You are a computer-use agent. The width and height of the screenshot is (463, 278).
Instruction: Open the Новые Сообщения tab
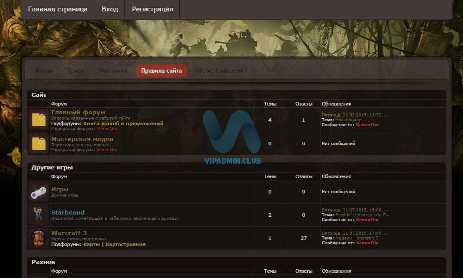pos(221,71)
